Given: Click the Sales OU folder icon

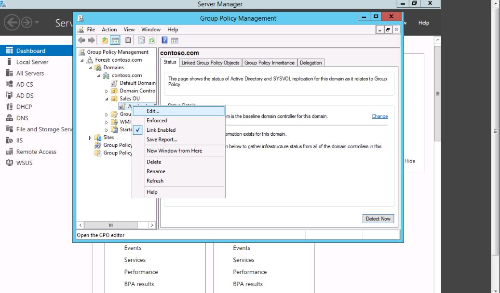Looking at the screenshot, I should 114,99.
